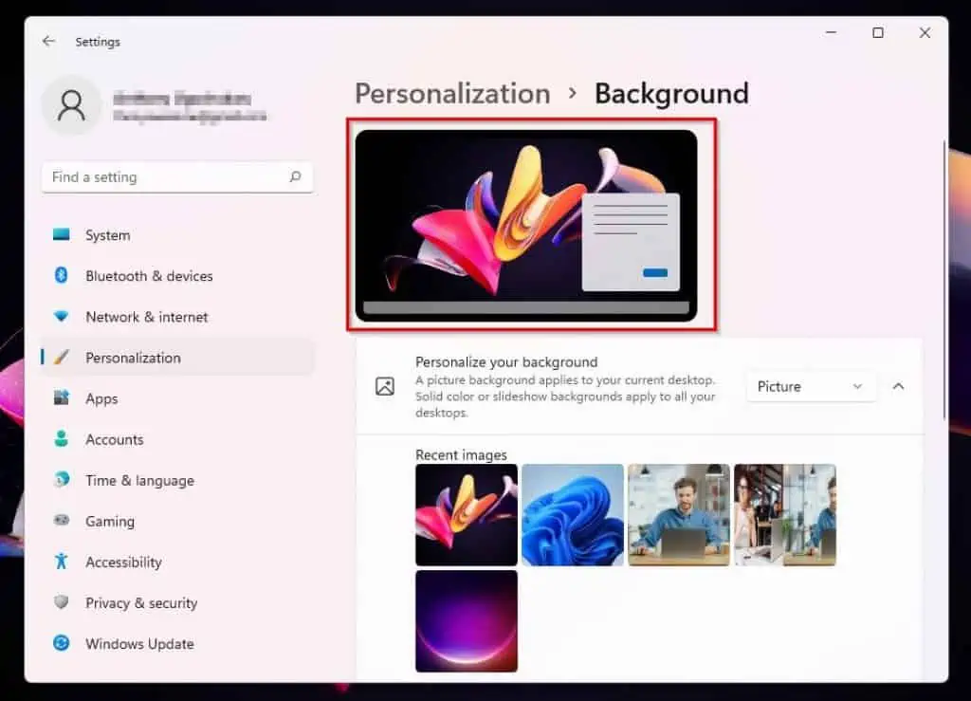971x701 pixels.
Task: Collapse the Personalize your background section
Action: click(898, 386)
